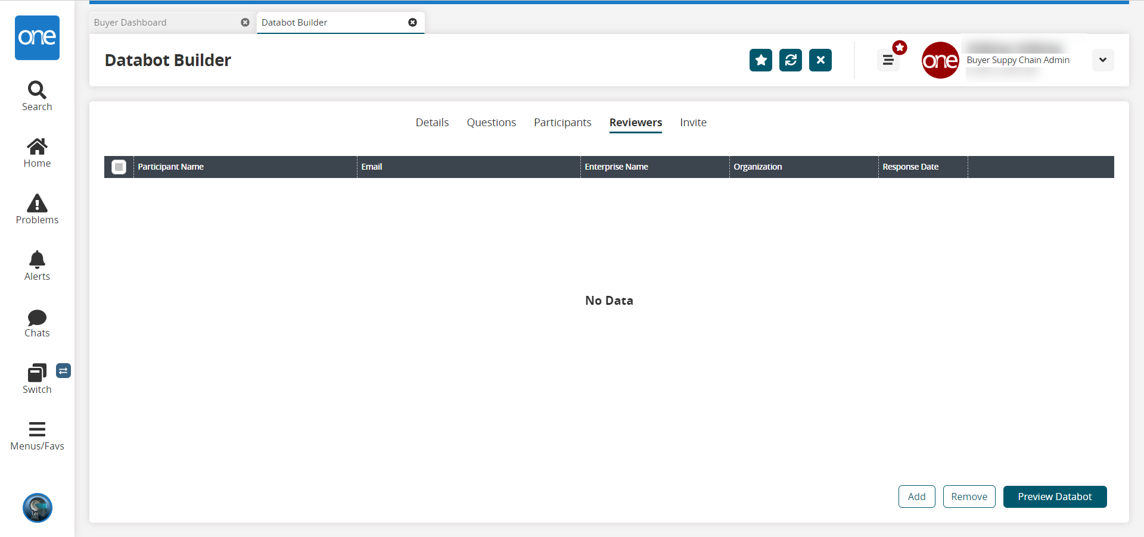Viewport: 1144px width, 537px height.
Task: Click the ONE logo in the sidebar
Action: coord(37,38)
